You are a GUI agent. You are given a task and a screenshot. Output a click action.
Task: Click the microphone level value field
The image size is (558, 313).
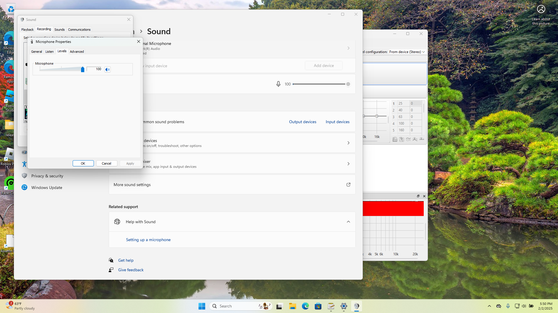(x=94, y=69)
